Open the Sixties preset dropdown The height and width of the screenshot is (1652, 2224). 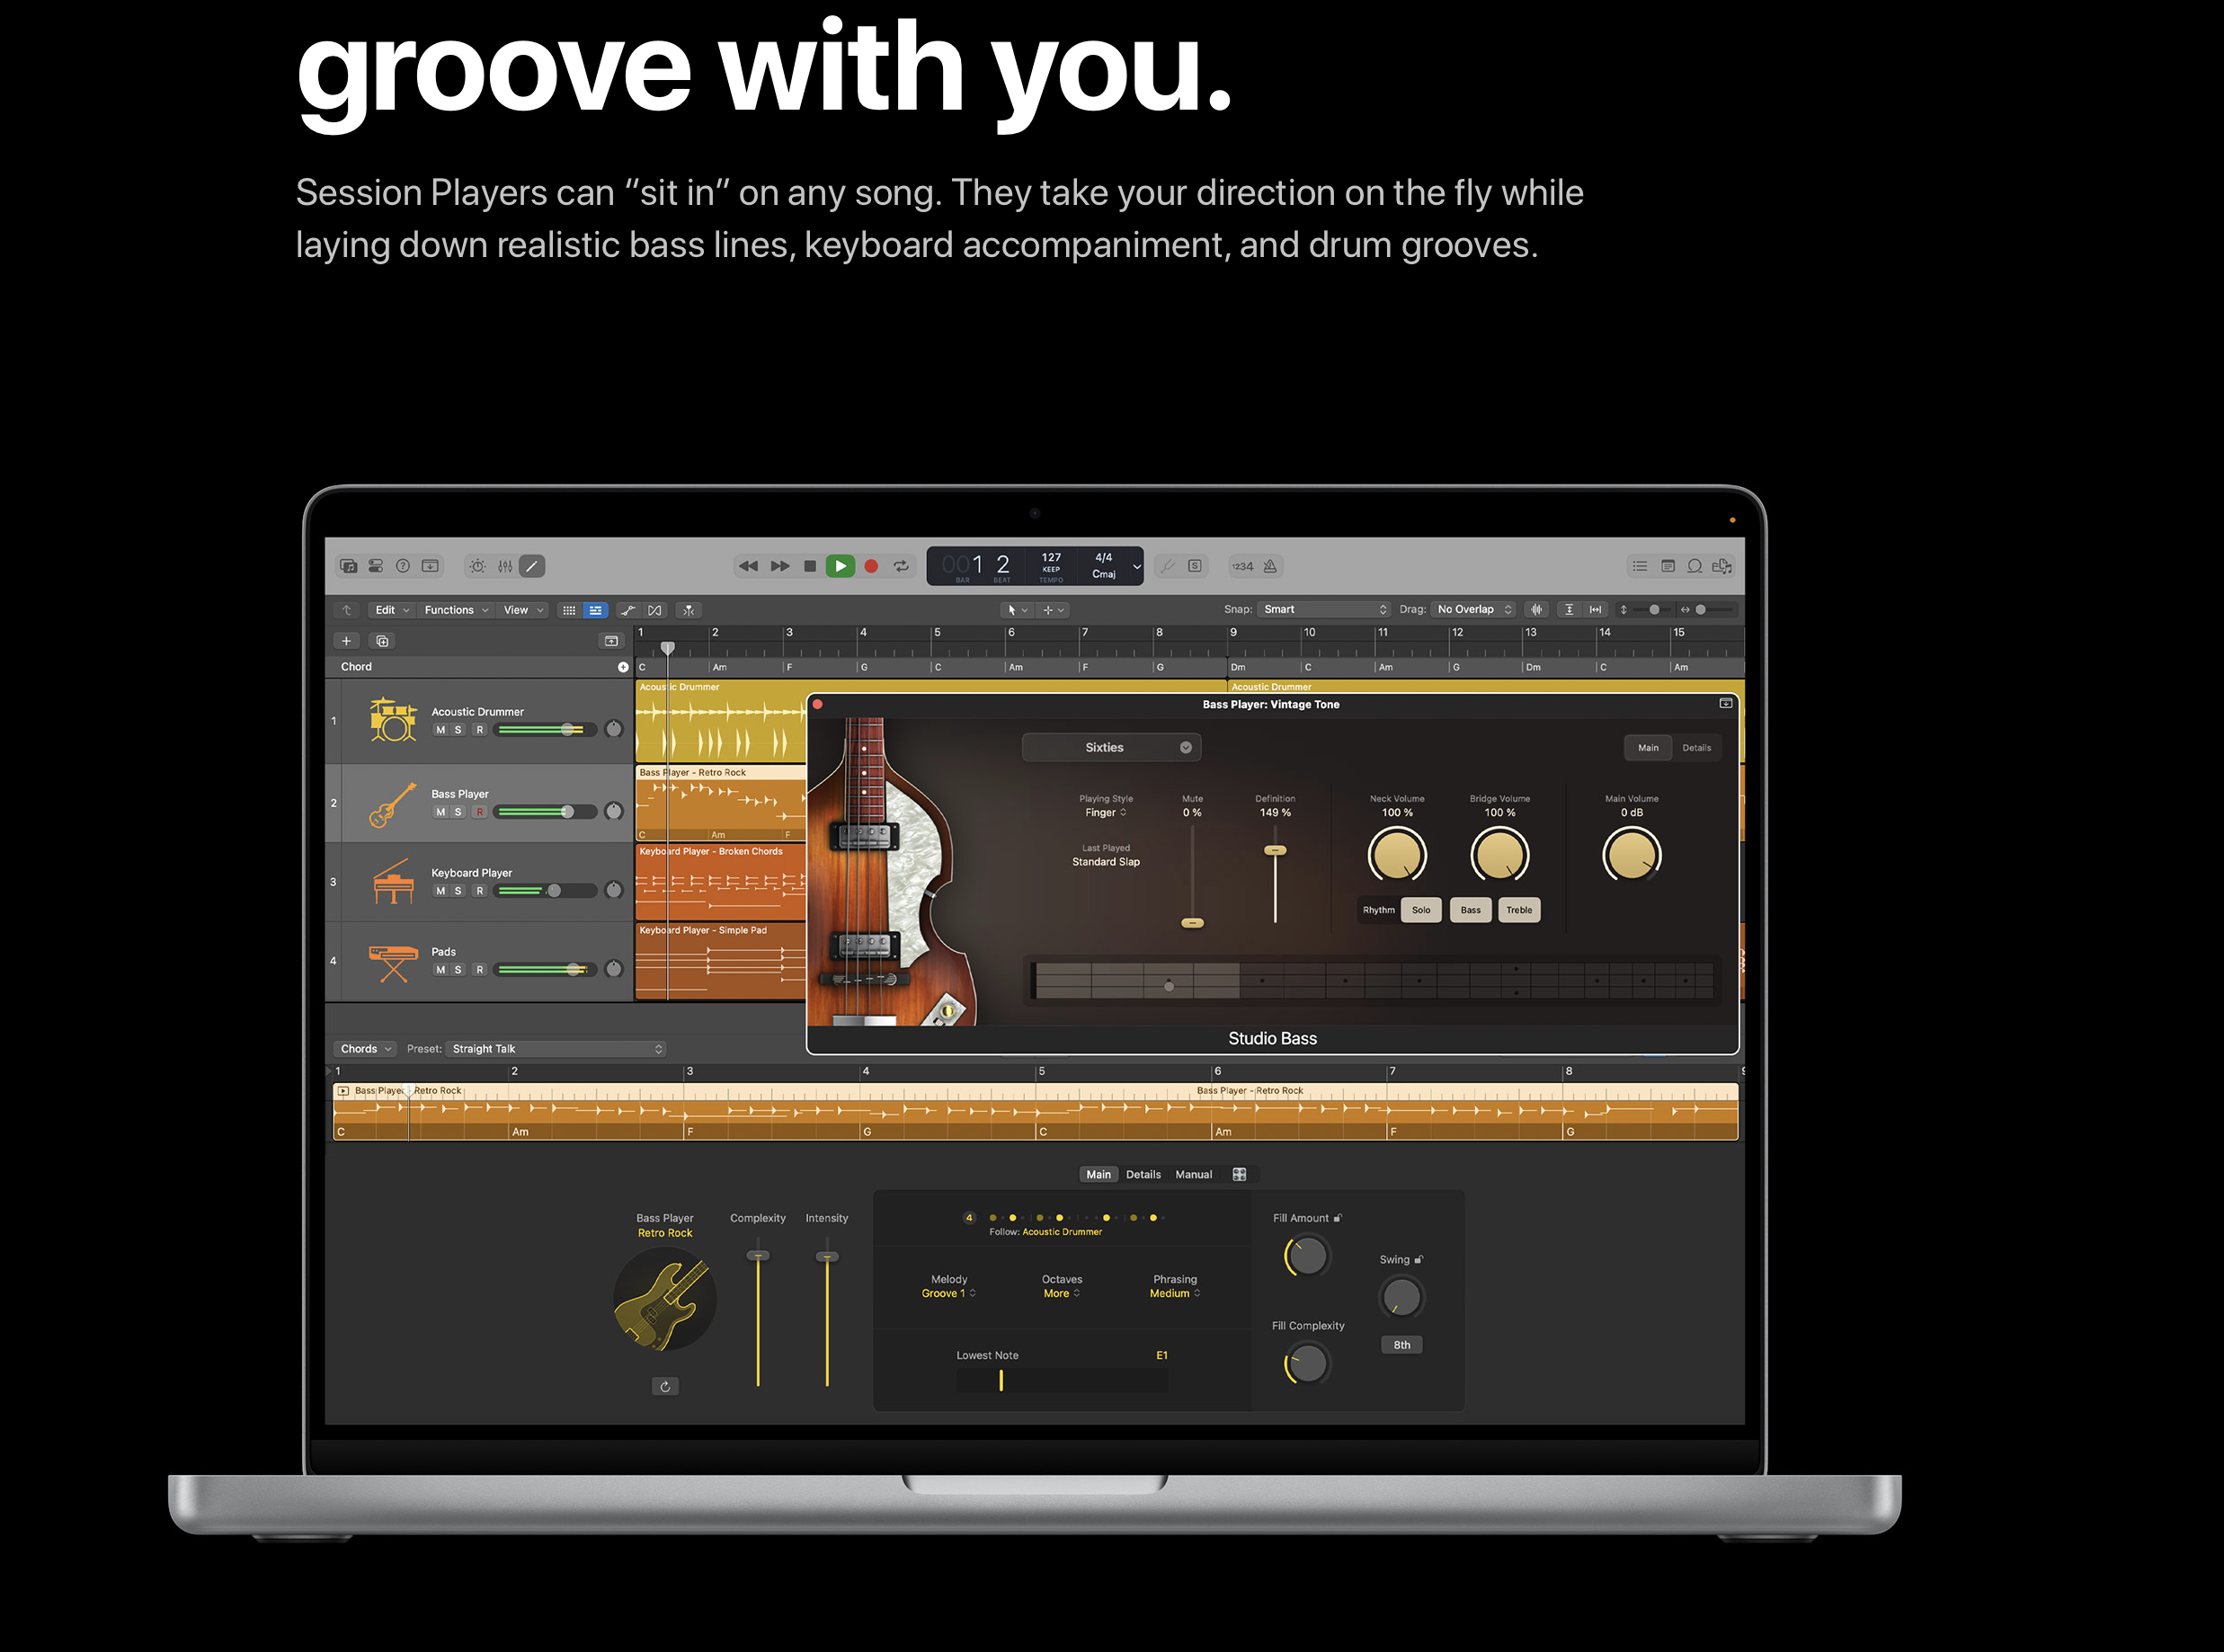click(x=1111, y=748)
